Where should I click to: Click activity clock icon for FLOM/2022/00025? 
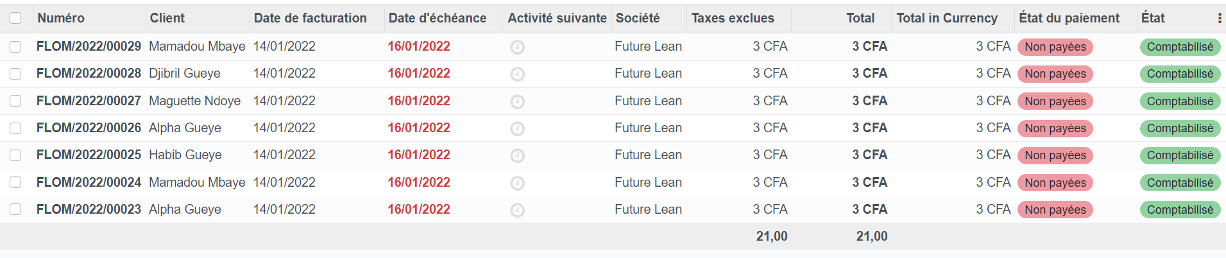click(517, 155)
